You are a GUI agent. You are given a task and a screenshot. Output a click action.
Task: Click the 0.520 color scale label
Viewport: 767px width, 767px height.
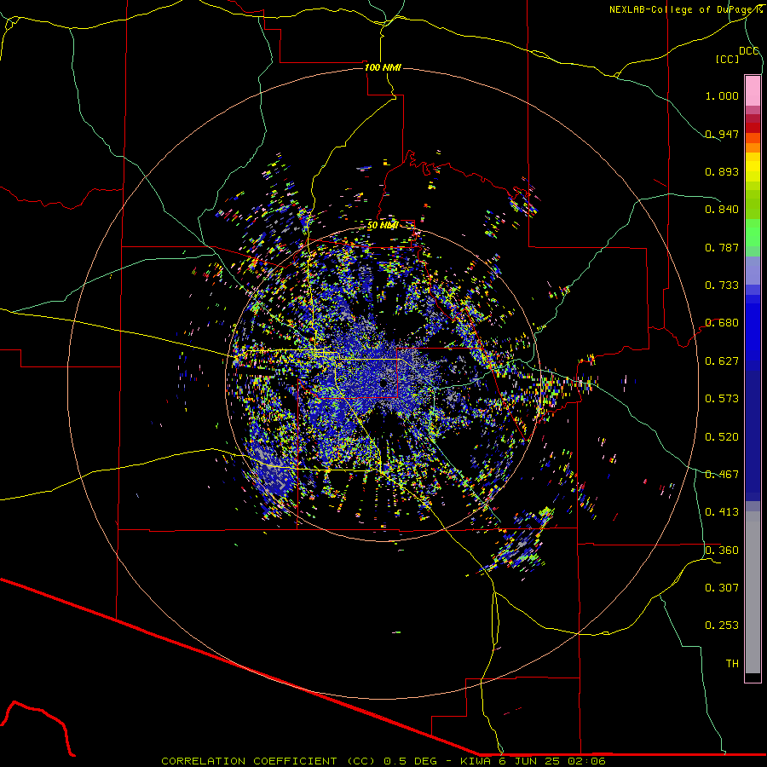click(x=722, y=437)
